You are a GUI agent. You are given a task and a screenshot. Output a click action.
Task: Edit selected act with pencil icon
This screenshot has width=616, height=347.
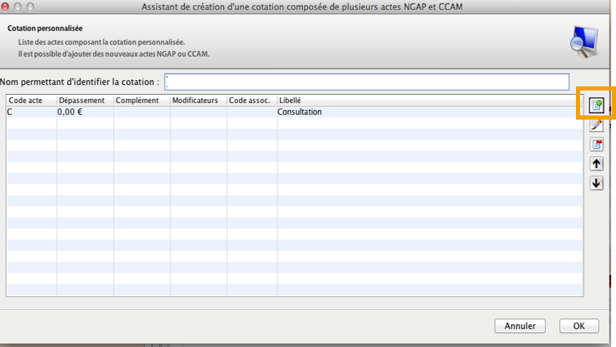pyautogui.click(x=596, y=125)
